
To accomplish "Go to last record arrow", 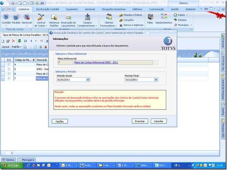I will (41, 41).
